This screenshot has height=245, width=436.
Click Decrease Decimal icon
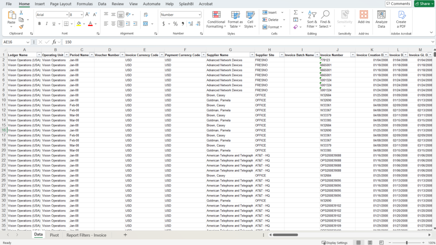tap(198, 24)
